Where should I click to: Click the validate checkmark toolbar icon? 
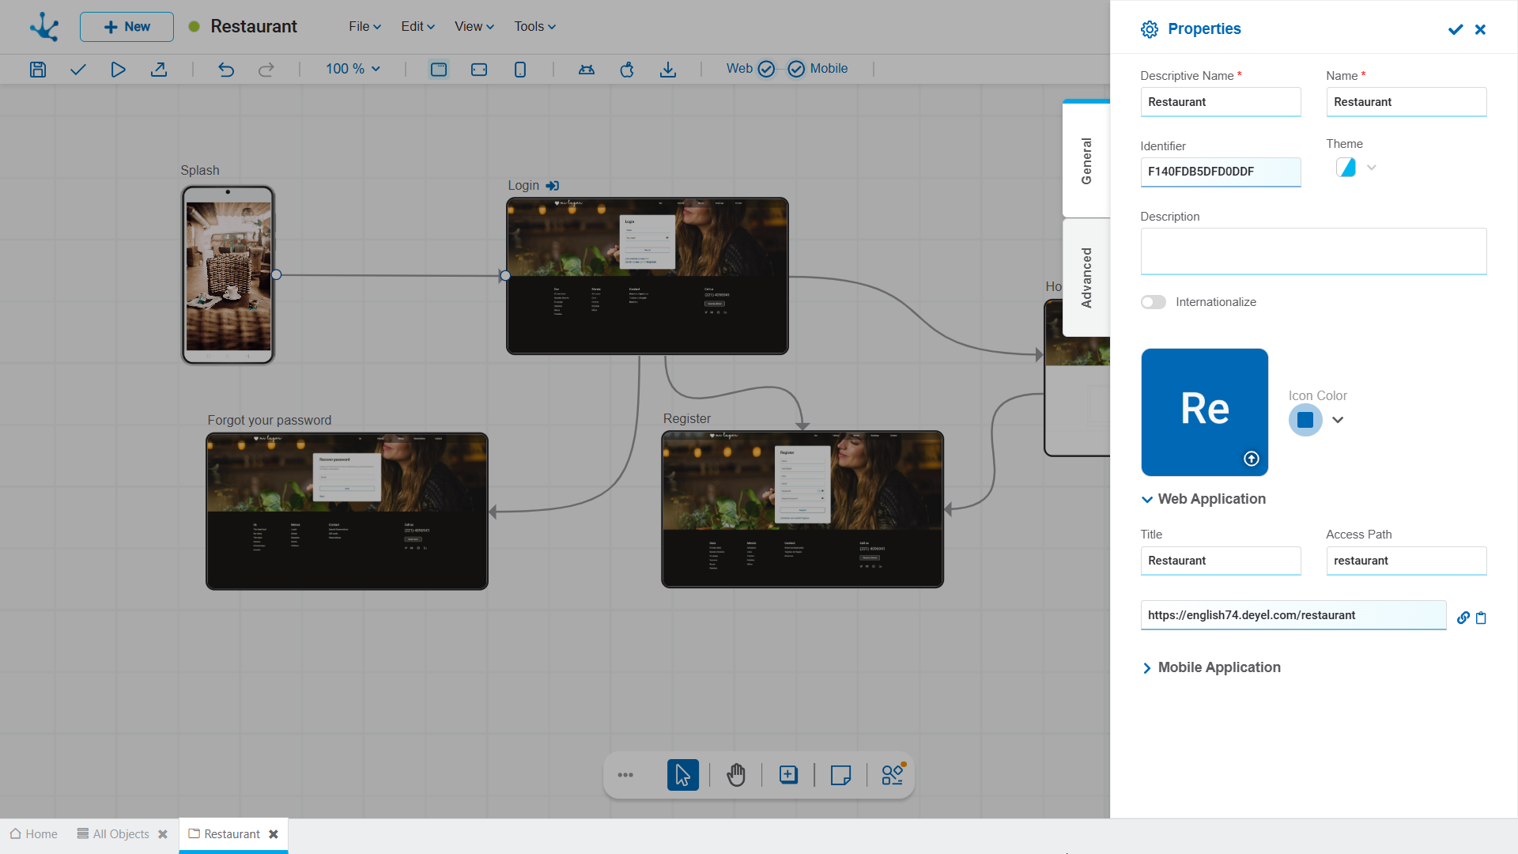point(77,70)
